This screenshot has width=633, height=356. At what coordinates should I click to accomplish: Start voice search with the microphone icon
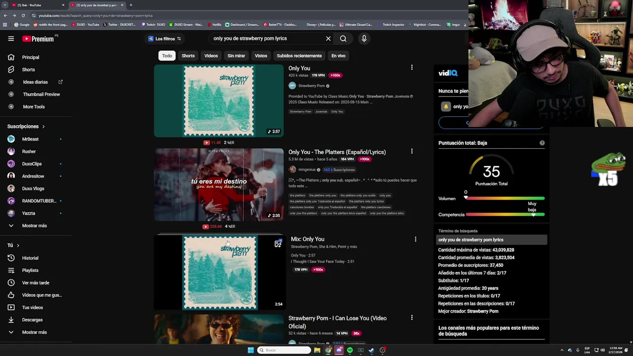point(364,39)
